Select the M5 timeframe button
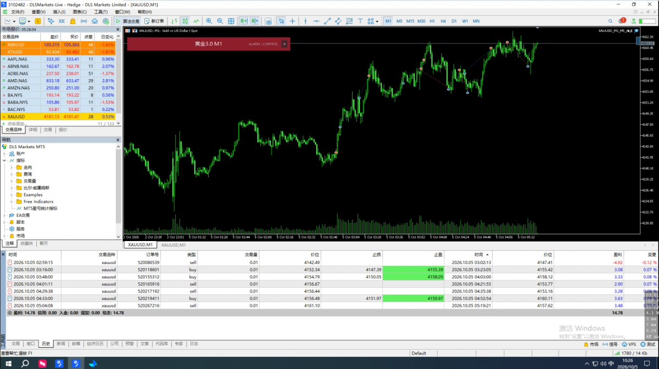The height and width of the screenshot is (369, 659). pos(399,21)
